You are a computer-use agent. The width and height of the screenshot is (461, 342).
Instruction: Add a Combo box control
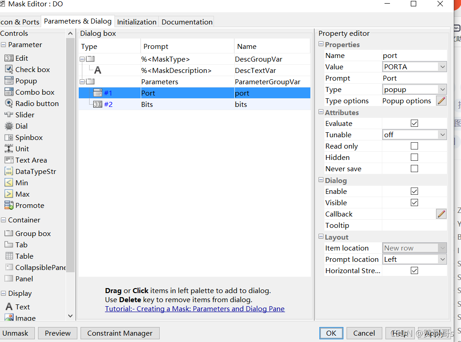[x=30, y=92]
